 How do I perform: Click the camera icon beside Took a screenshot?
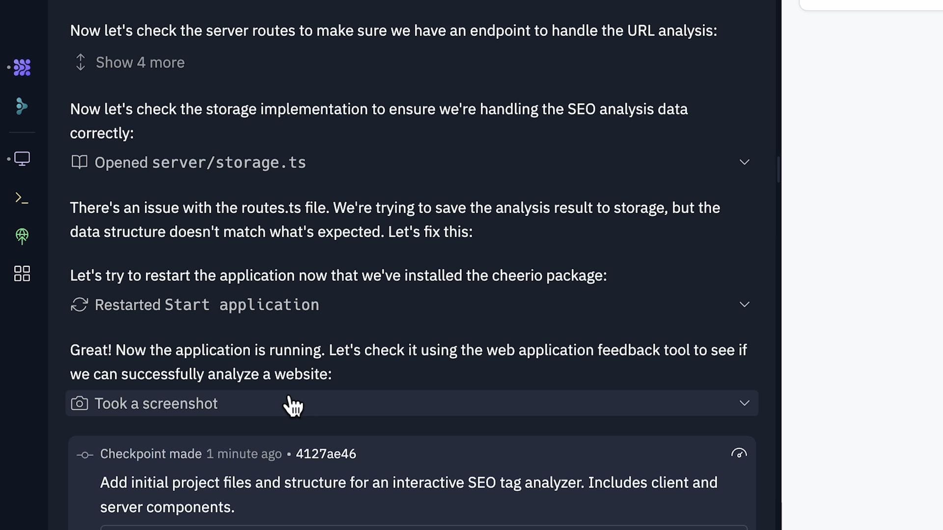[x=80, y=403]
